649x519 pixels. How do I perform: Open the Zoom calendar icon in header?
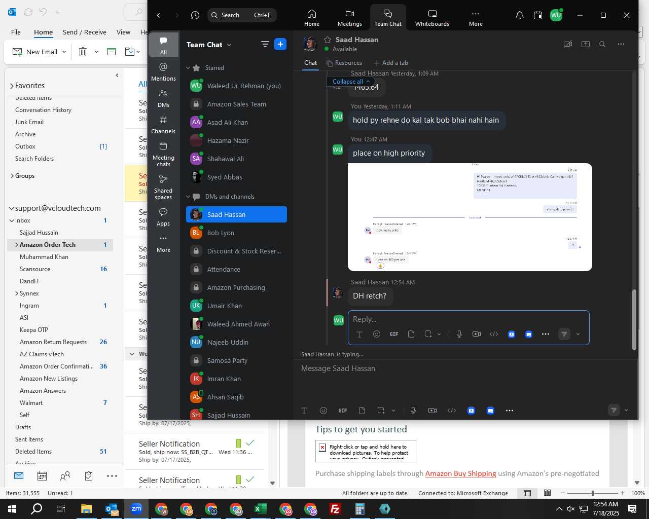tap(538, 15)
